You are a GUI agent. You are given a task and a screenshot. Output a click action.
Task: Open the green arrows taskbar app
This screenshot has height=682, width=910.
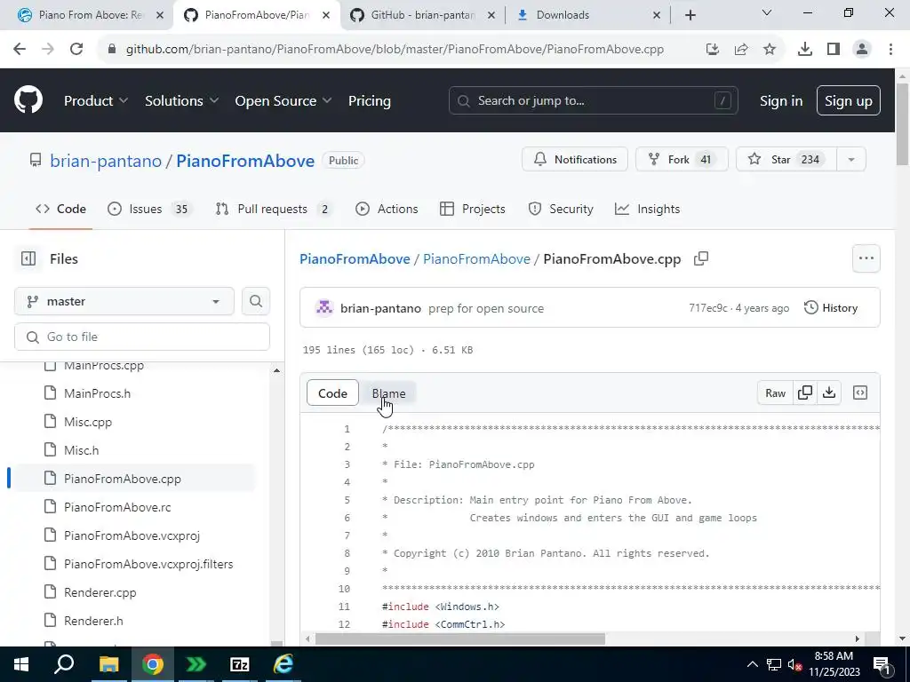click(x=196, y=664)
